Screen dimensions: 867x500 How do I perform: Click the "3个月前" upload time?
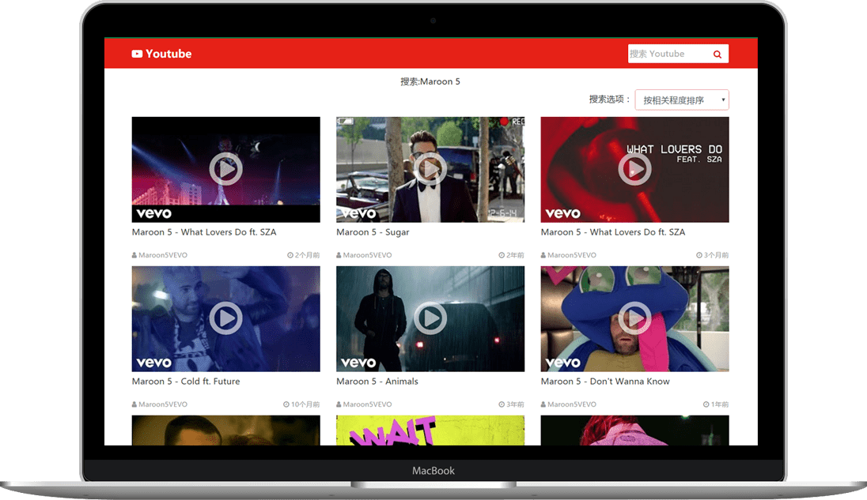pyautogui.click(x=716, y=255)
